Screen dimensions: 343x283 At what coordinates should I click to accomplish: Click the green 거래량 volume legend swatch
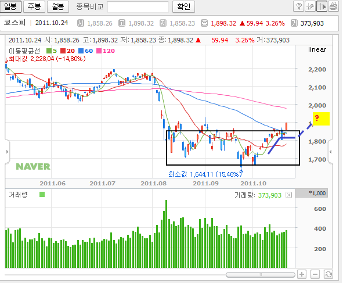click(42, 195)
